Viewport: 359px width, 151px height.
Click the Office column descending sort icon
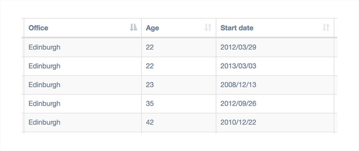click(x=133, y=27)
